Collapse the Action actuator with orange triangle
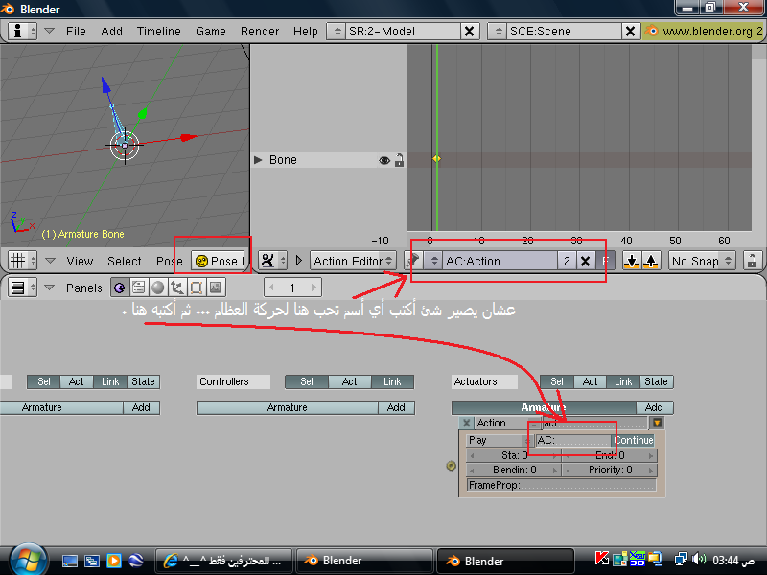Image resolution: width=767 pixels, height=575 pixels. tap(657, 423)
